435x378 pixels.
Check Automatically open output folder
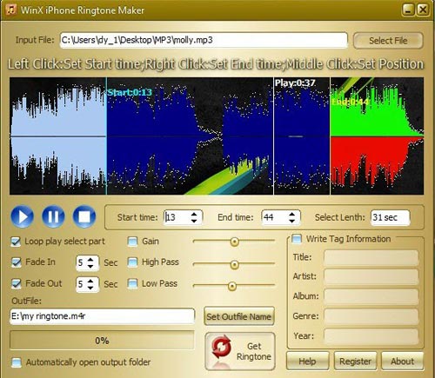point(17,362)
